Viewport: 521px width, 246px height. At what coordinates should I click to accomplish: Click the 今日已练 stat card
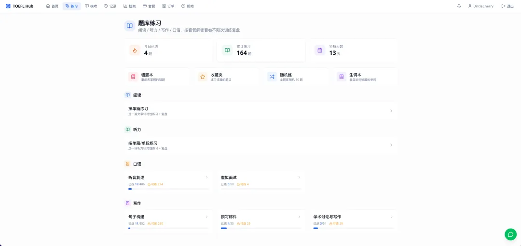click(168, 51)
